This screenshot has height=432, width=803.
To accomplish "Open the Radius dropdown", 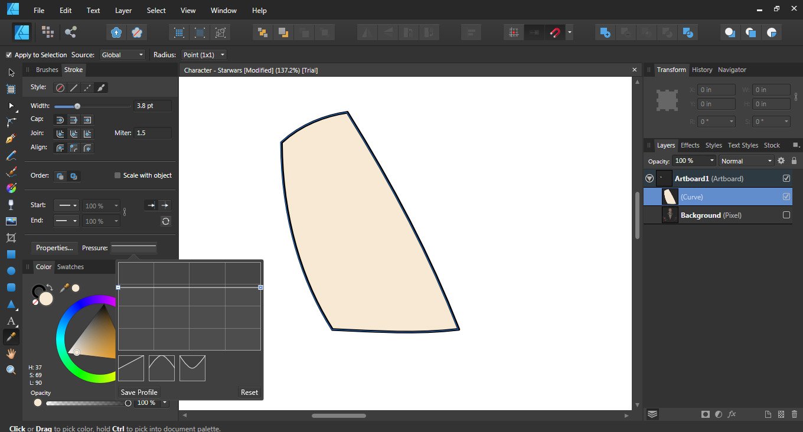I will point(204,54).
